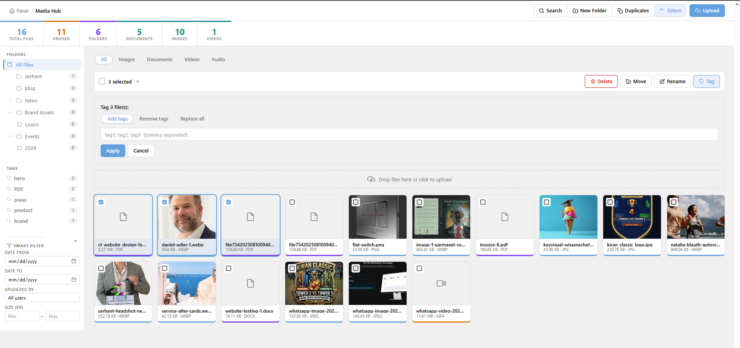Click document icon on website-testing-1.docx card
This screenshot has height=348, width=740.
pos(251,283)
